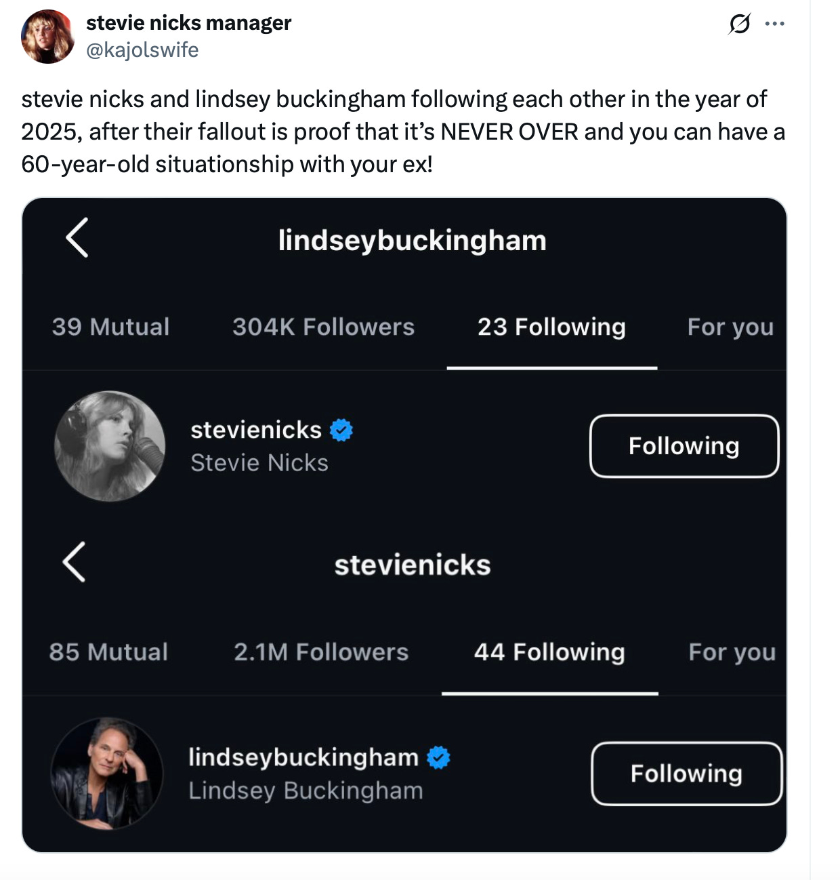Click the stevie nicks manager display name
Screen dimensions: 840x880
pyautogui.click(x=188, y=23)
